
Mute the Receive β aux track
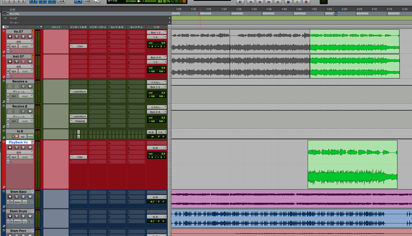30,111
